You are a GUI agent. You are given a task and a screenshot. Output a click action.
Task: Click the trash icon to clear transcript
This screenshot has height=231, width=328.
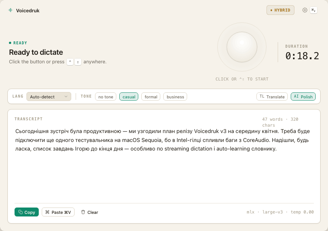83,212
